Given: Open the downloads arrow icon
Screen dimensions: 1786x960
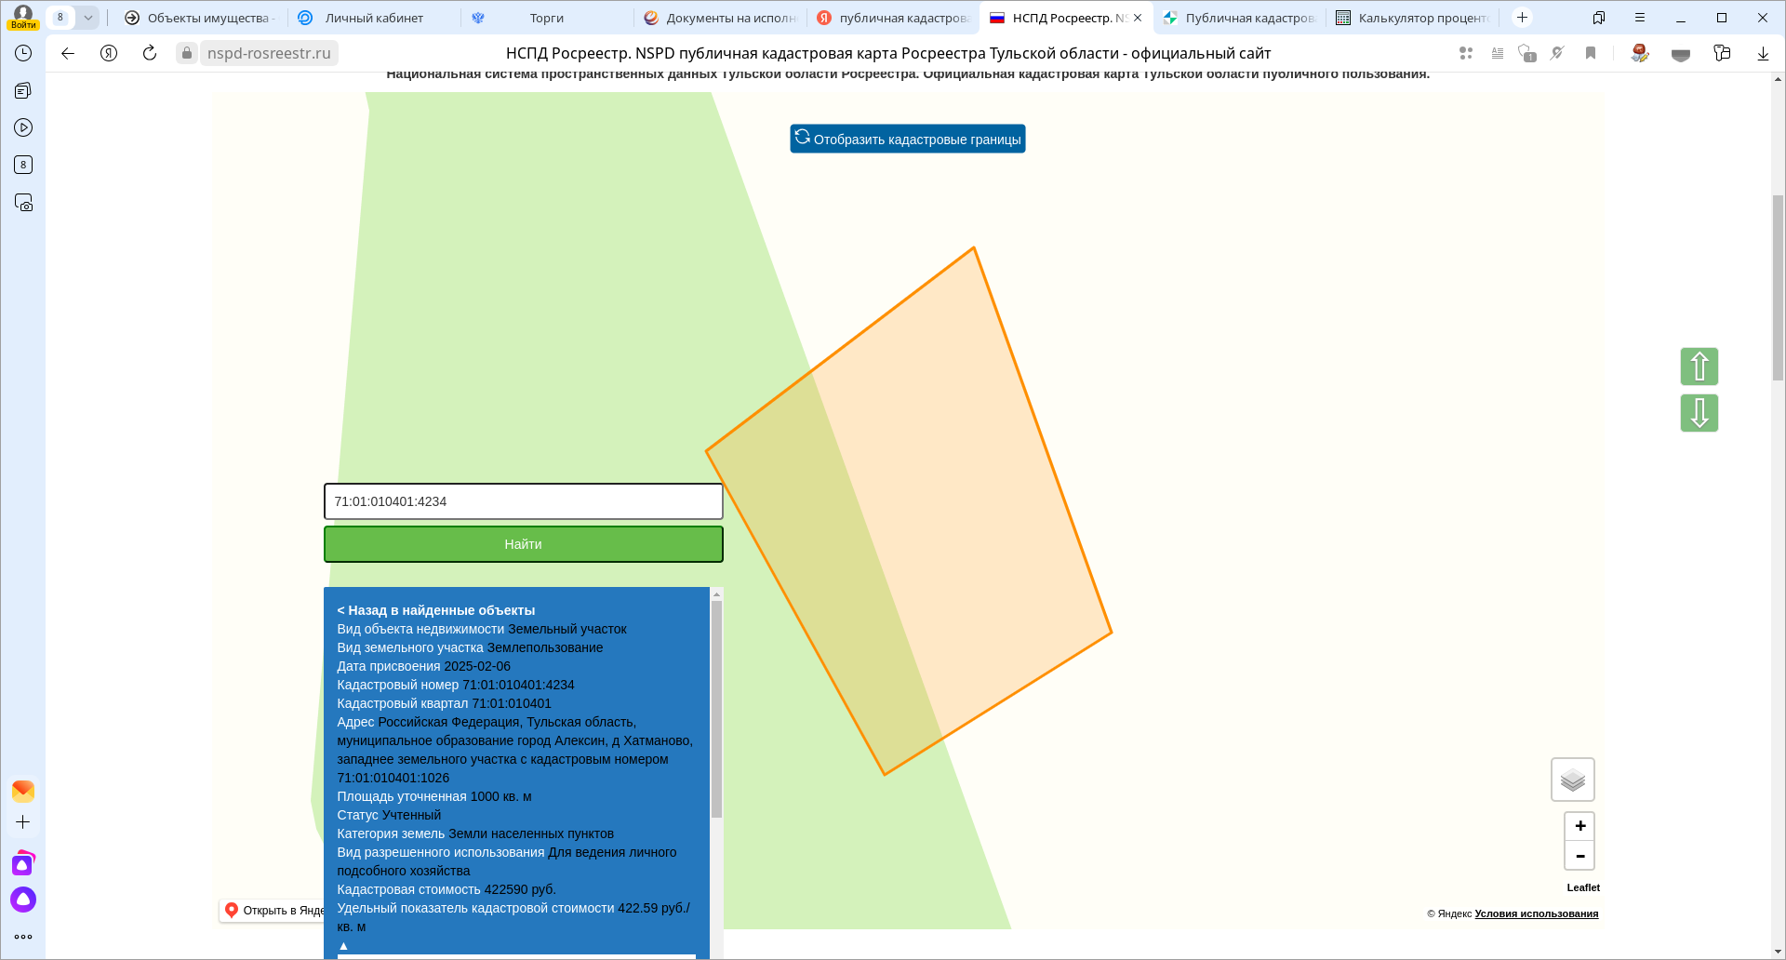Looking at the screenshot, I should (x=1763, y=53).
